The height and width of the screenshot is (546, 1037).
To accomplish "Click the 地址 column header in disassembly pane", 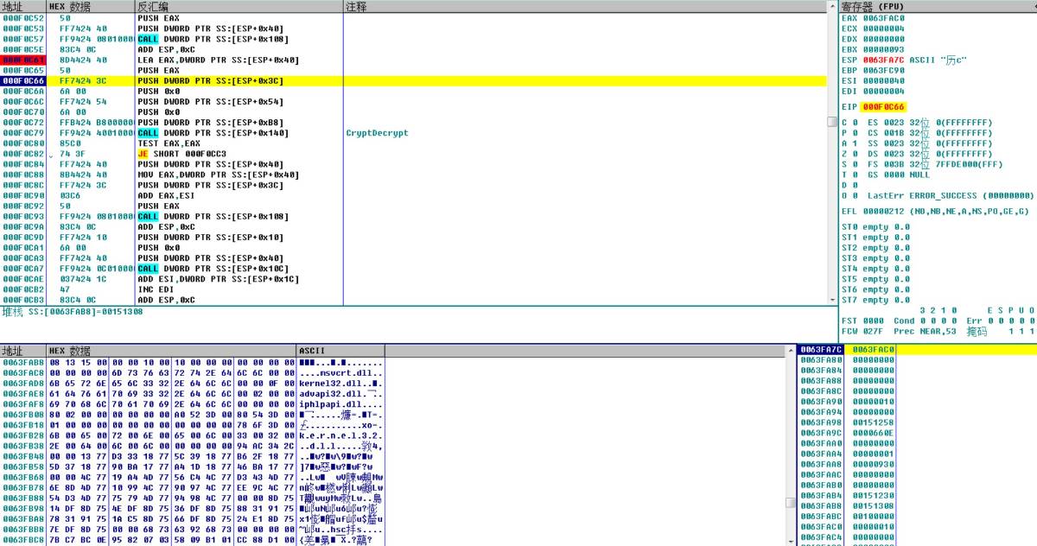I will pos(23,6).
